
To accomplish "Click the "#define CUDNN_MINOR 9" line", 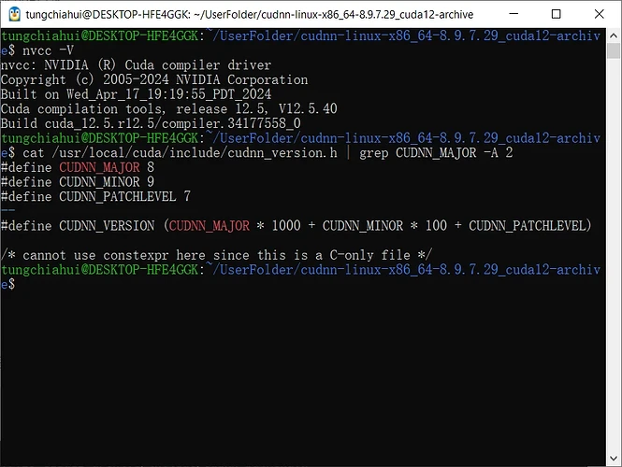I will (x=77, y=182).
